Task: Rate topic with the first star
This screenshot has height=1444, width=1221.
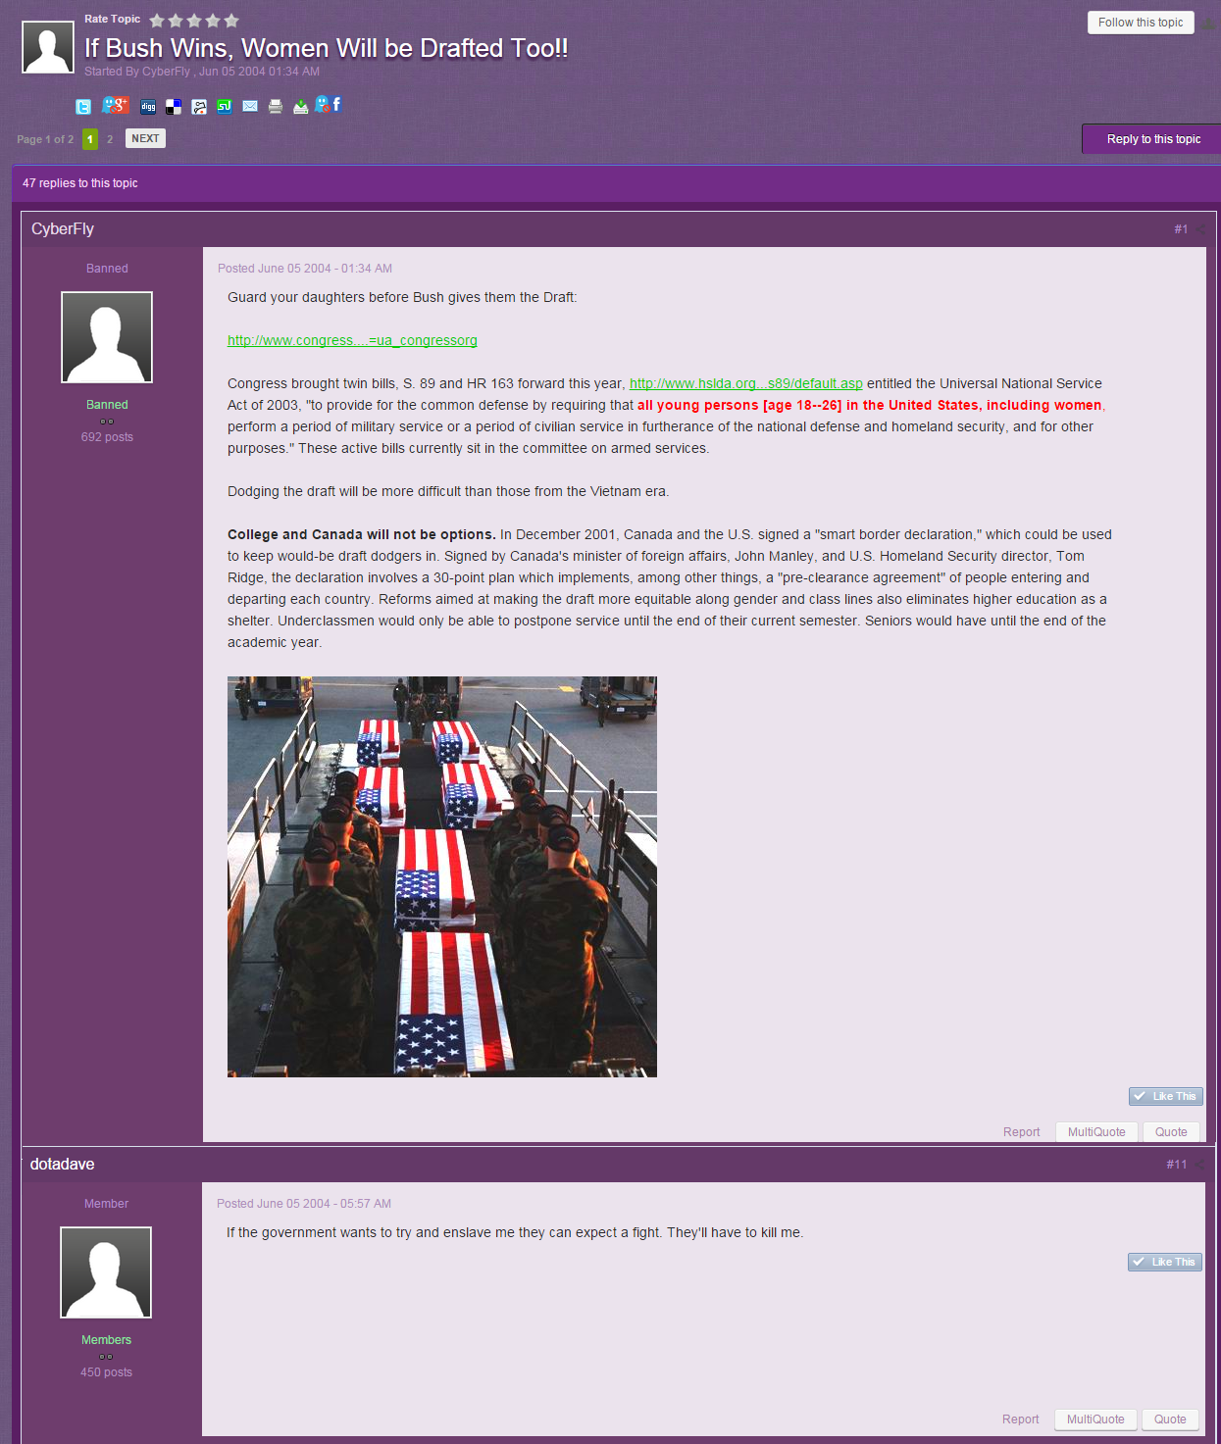Action: click(157, 21)
